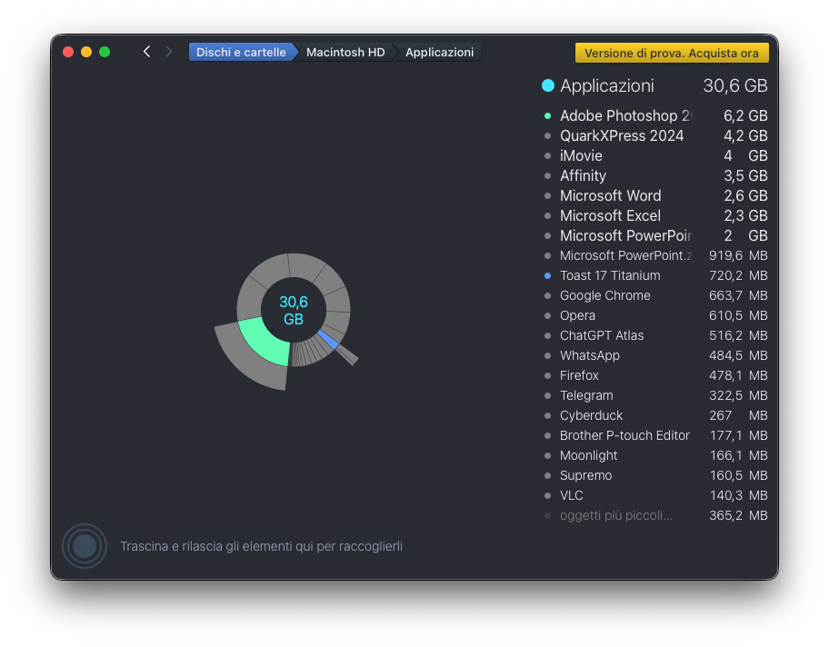Select the Moonlight row

coord(655,455)
